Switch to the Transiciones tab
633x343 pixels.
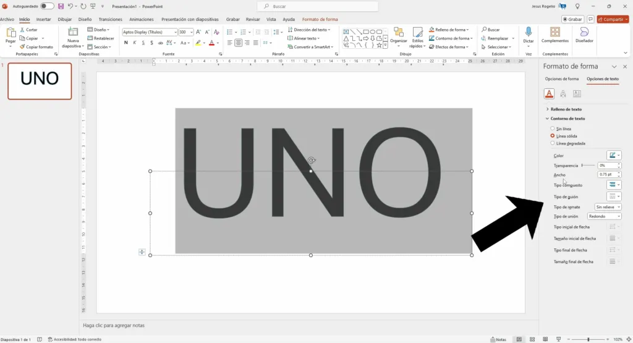click(x=110, y=19)
